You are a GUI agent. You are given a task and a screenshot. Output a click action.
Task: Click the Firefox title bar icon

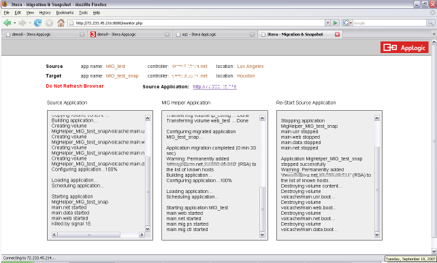tap(5, 4)
